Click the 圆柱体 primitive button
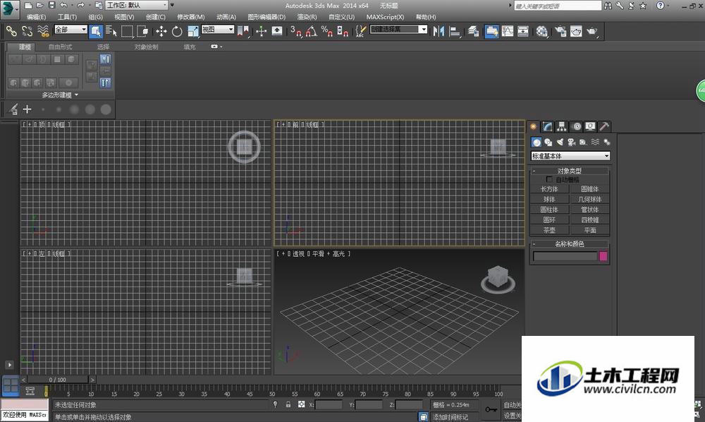The height and width of the screenshot is (422, 705). click(549, 210)
